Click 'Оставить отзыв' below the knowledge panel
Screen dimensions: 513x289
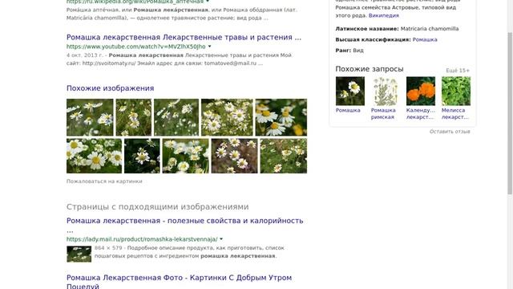point(450,132)
